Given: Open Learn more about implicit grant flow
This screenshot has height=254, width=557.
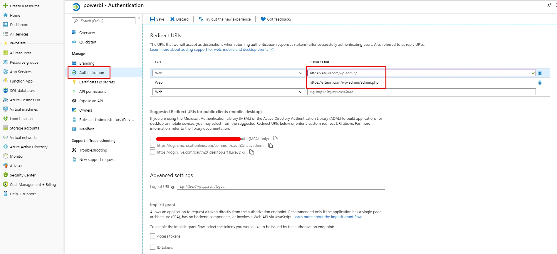Looking at the screenshot, I should 328,217.
